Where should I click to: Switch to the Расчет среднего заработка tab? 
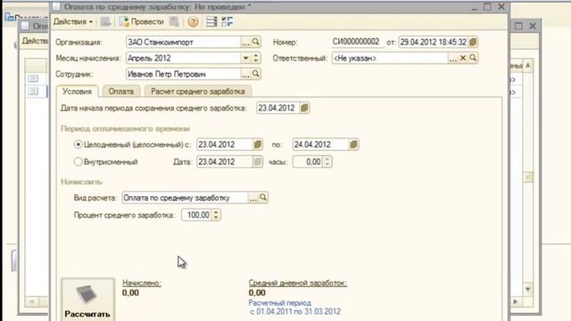pyautogui.click(x=198, y=92)
